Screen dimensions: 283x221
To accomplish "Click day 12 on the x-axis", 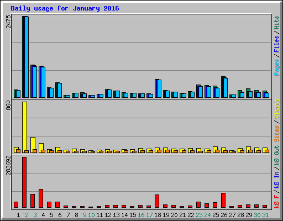I will 108,215.
